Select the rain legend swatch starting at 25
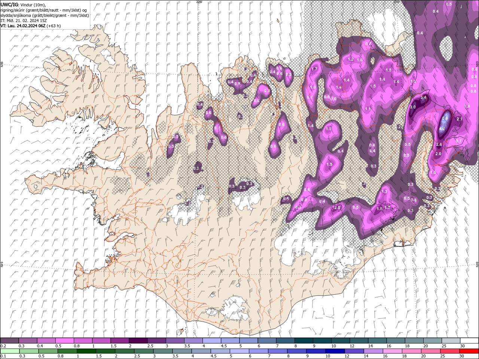The image size is (479, 359). (x=449, y=351)
